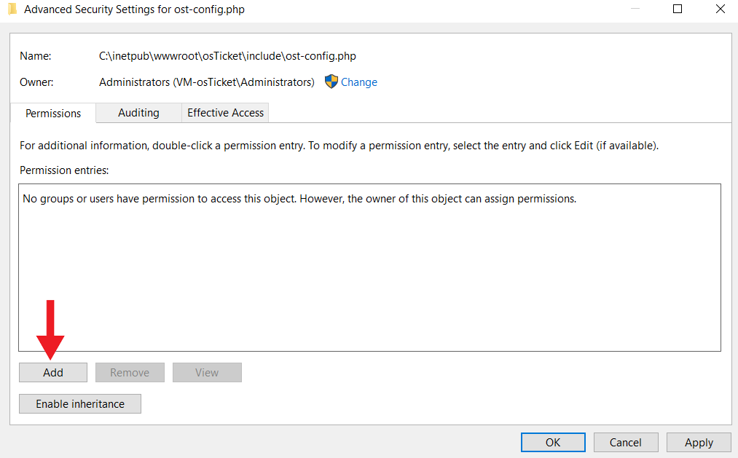Open the Effective Access tab
The width and height of the screenshot is (738, 458).
225,113
